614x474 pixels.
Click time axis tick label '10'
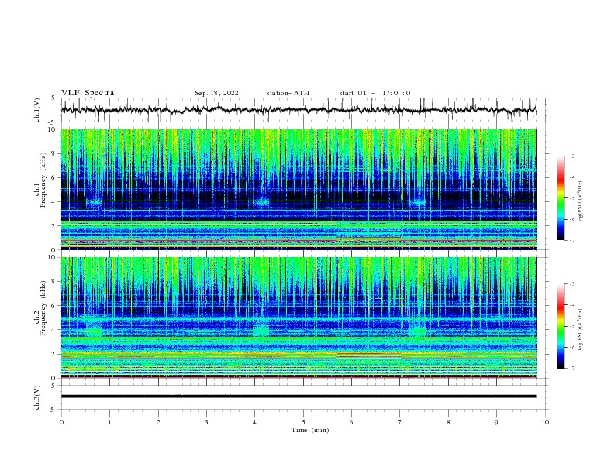pyautogui.click(x=545, y=422)
